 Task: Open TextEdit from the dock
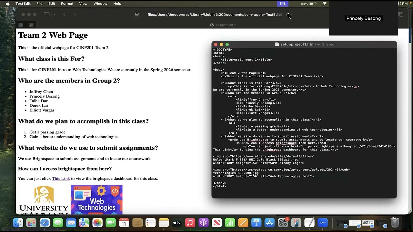[x=309, y=223]
